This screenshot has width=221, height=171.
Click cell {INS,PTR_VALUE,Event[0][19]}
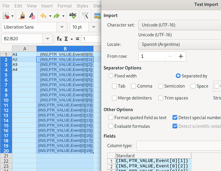[65, 151]
